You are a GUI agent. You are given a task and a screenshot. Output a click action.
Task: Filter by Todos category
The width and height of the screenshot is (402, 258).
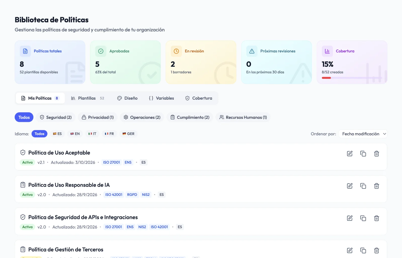coord(24,117)
